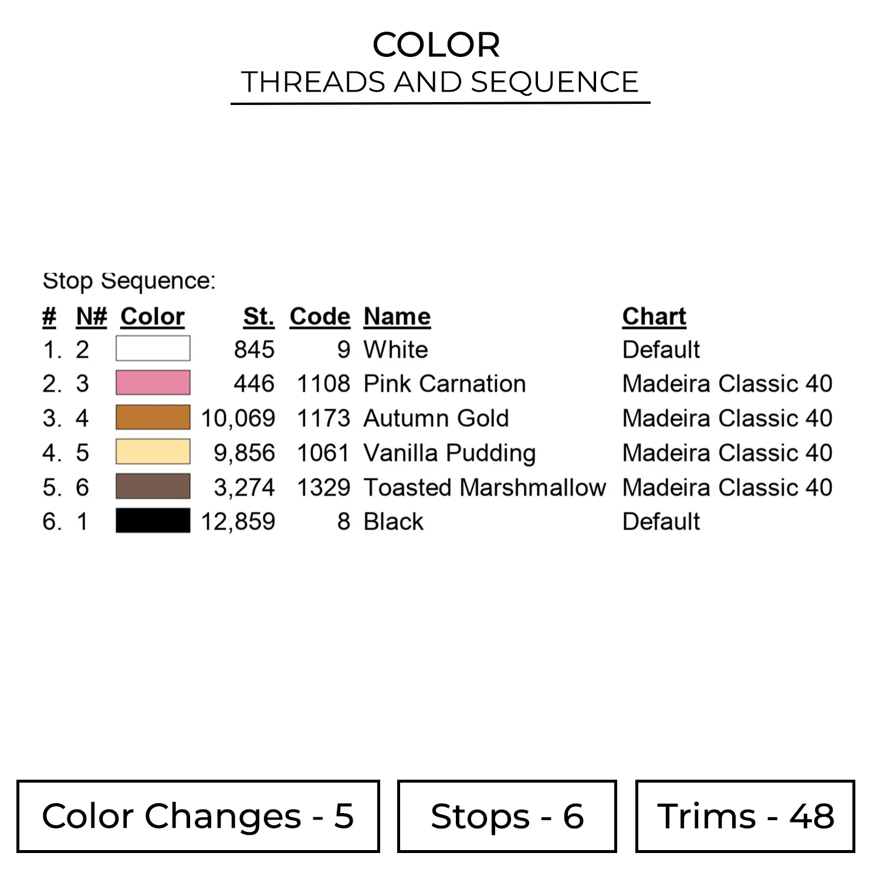This screenshot has width=880, height=880.
Task: Click the black color swatch
Action: coord(153,521)
